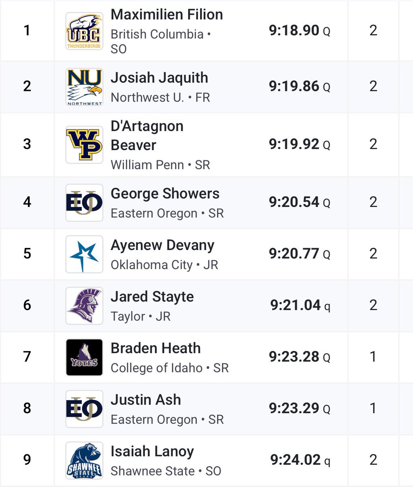Viewport: 413px width, 487px height.
Task: Click the 9:18.90 winning time
Action: coord(294,30)
